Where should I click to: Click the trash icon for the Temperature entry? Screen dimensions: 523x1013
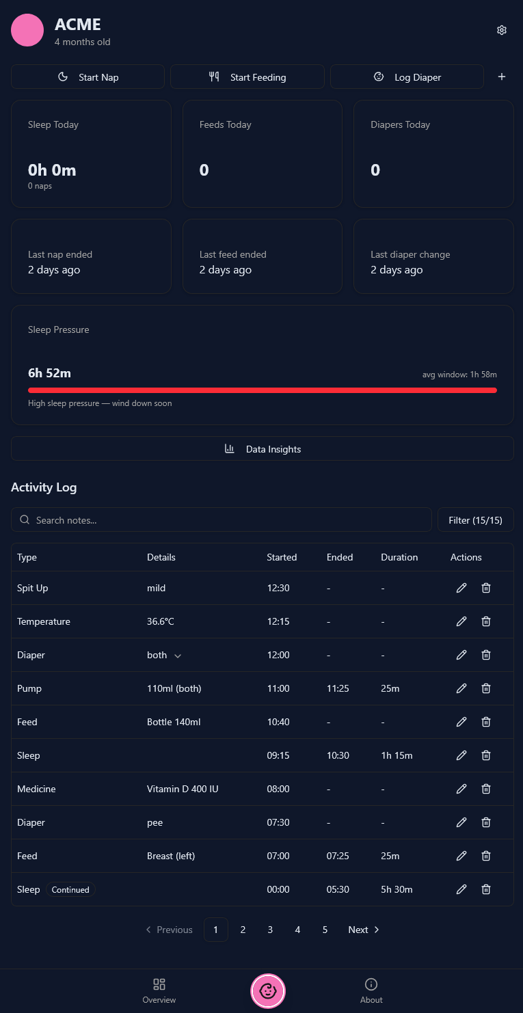pos(486,621)
